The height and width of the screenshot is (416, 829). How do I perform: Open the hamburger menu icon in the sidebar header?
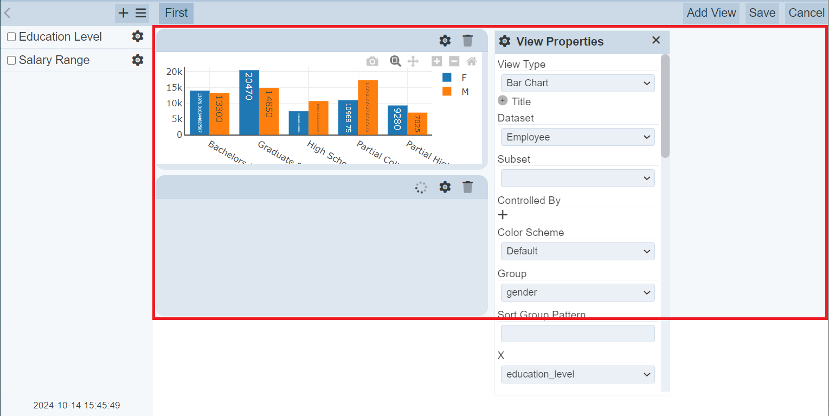(x=141, y=13)
